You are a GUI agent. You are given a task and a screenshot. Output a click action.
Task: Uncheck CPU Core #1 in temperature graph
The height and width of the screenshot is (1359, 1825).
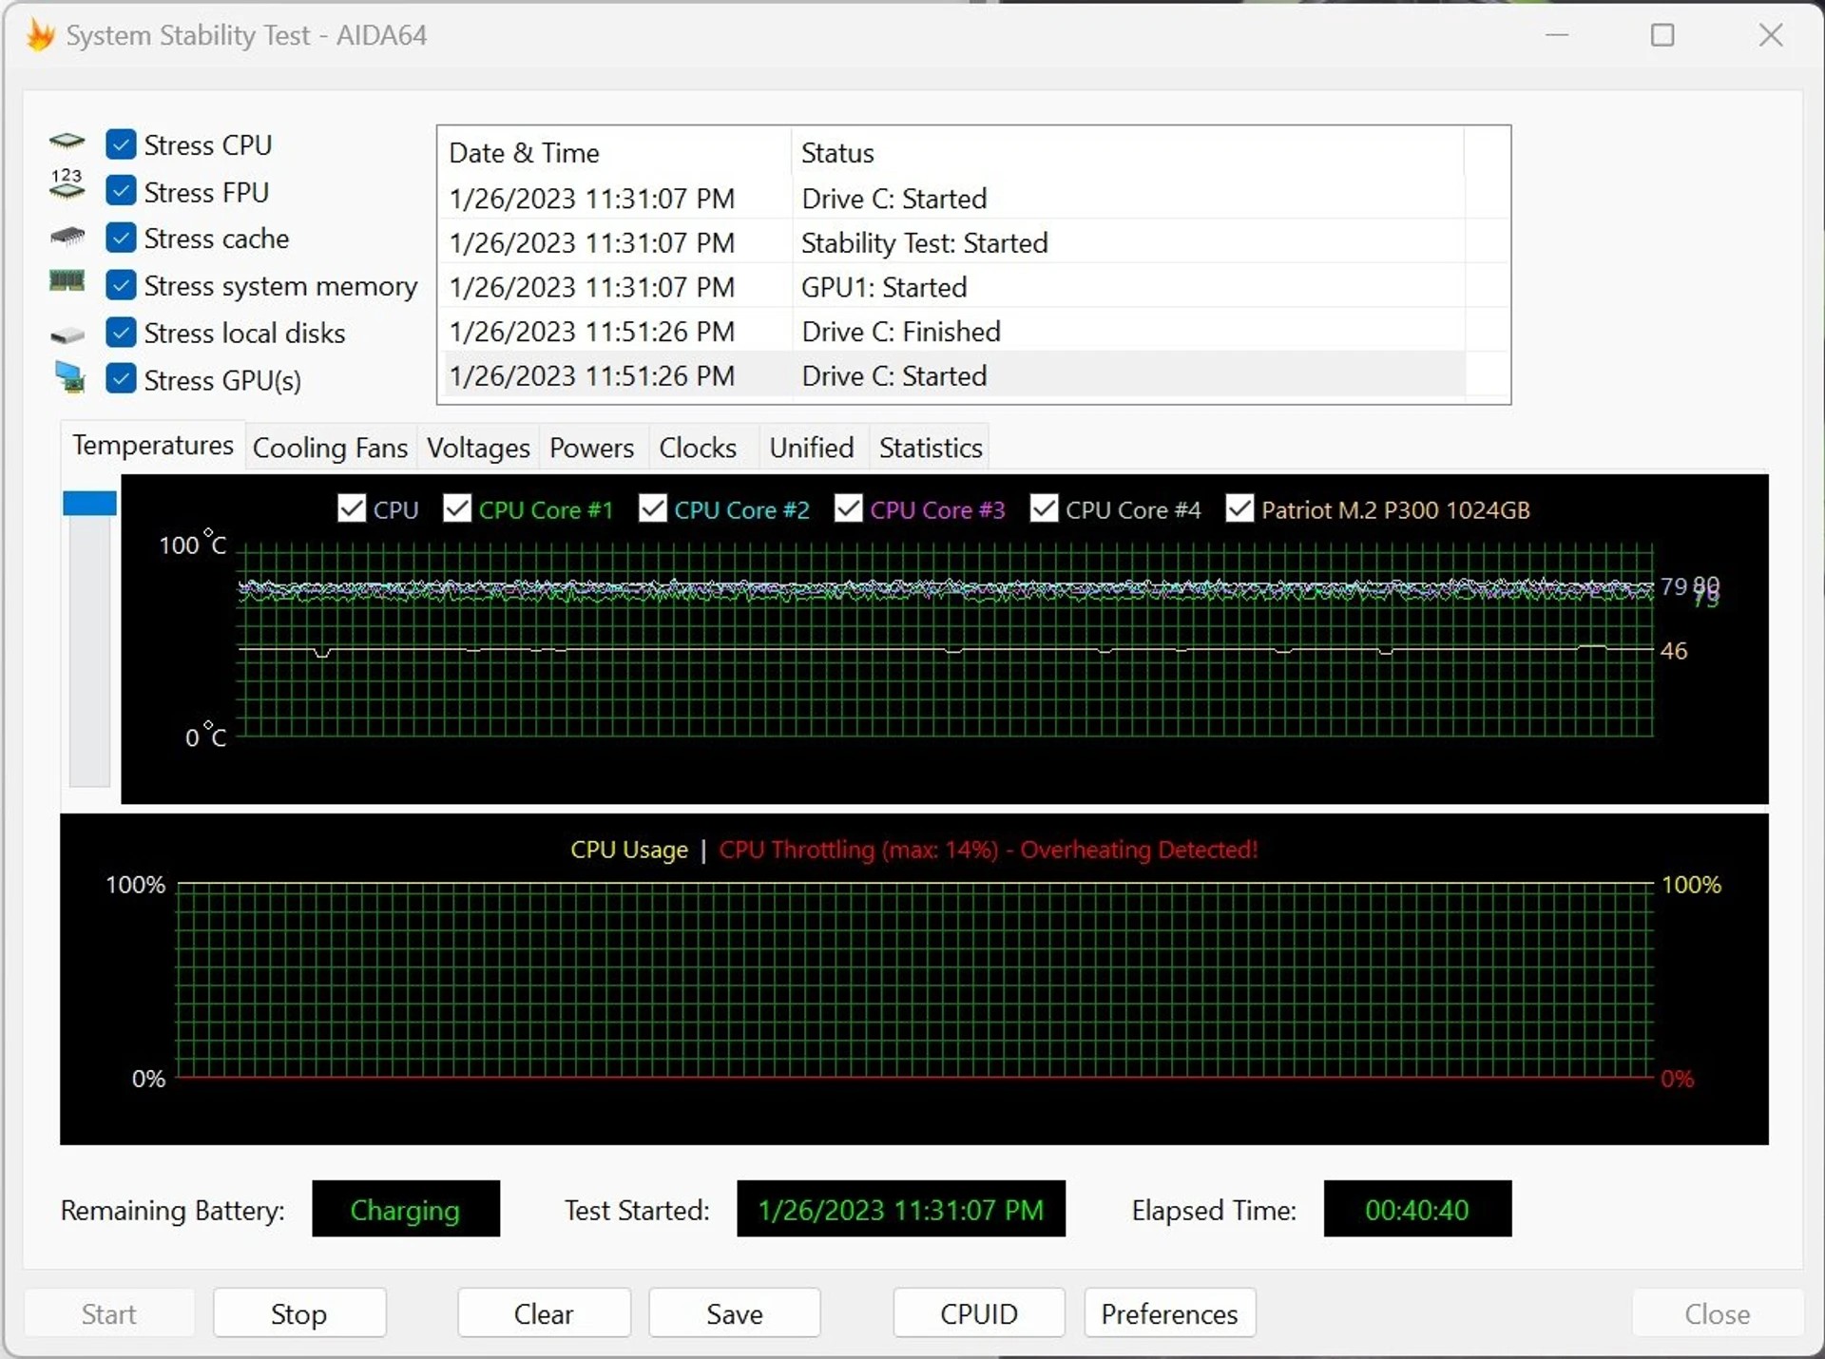pos(457,509)
